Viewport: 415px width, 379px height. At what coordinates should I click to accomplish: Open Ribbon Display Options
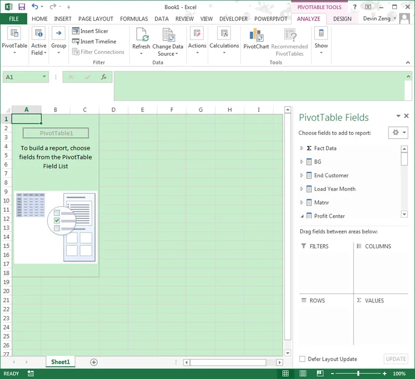368,7
